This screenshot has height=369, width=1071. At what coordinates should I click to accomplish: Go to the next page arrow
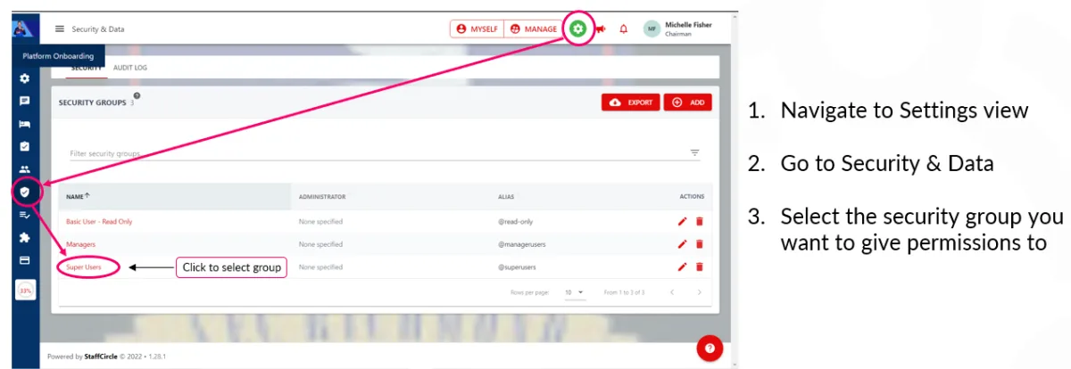click(x=700, y=292)
